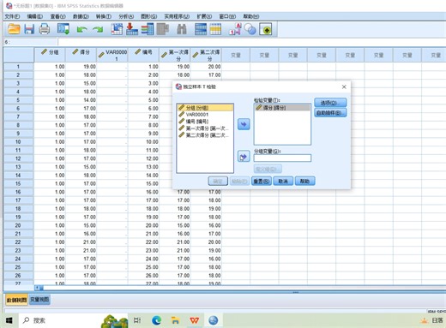The width and height of the screenshot is (446, 328).
Task: Click the Split file toolbar icon
Action: (201, 29)
